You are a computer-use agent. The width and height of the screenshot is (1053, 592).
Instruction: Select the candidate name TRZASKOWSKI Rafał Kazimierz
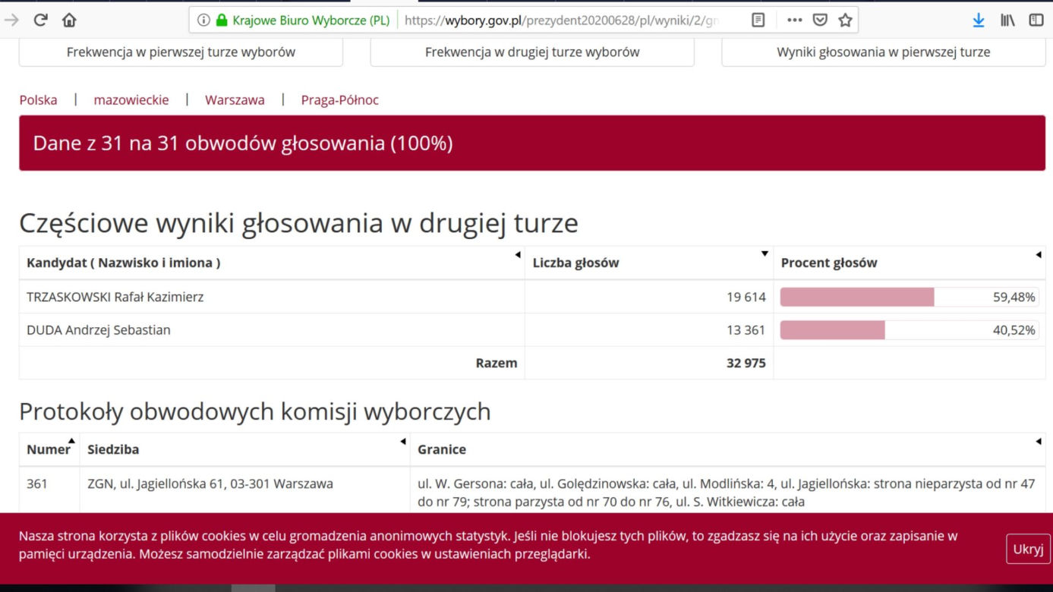click(x=115, y=297)
